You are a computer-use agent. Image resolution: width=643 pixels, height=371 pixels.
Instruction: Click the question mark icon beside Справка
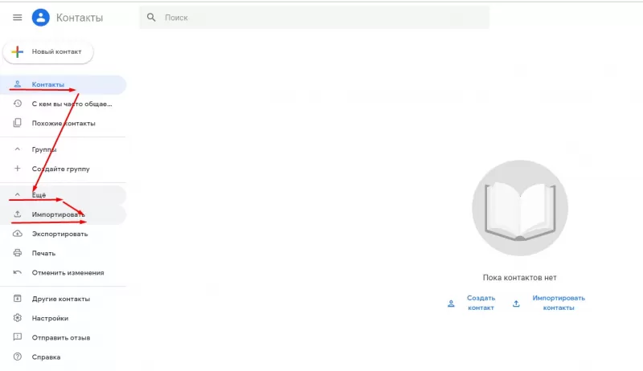[17, 357]
